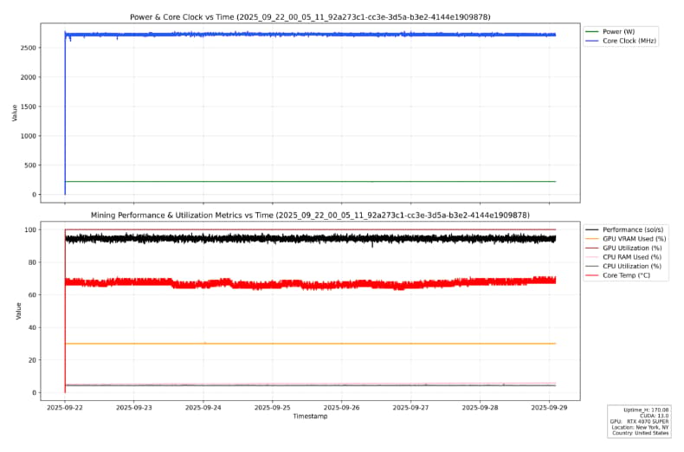The height and width of the screenshot is (452, 684).
Task: Click the black line swatch beside Performance (sol/s)
Action: (x=592, y=229)
